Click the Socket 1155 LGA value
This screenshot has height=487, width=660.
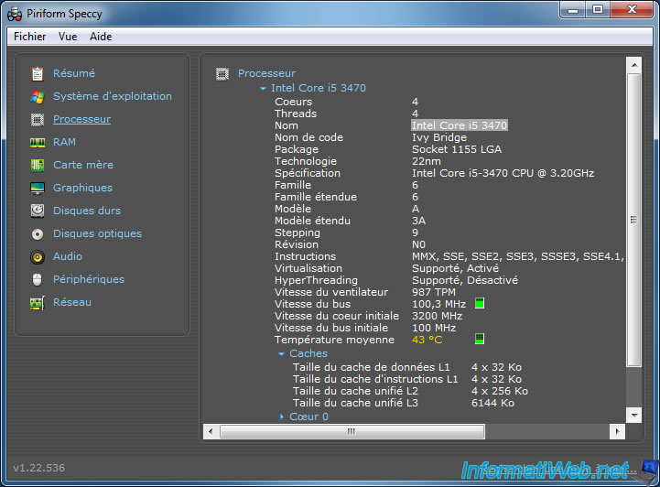click(x=457, y=149)
